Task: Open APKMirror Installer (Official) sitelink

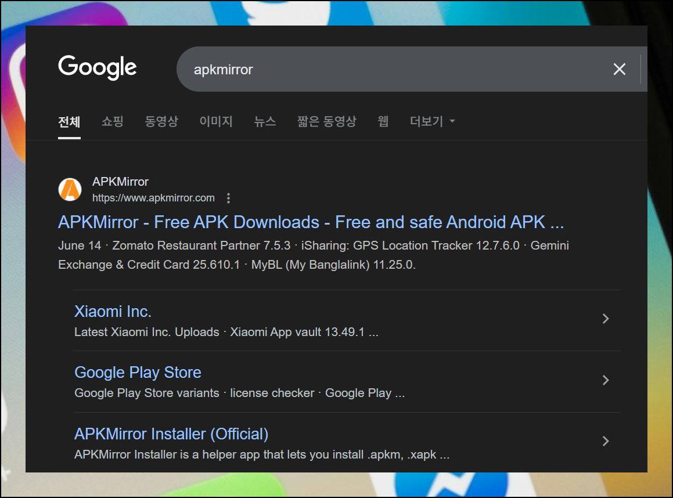Action: pos(171,434)
